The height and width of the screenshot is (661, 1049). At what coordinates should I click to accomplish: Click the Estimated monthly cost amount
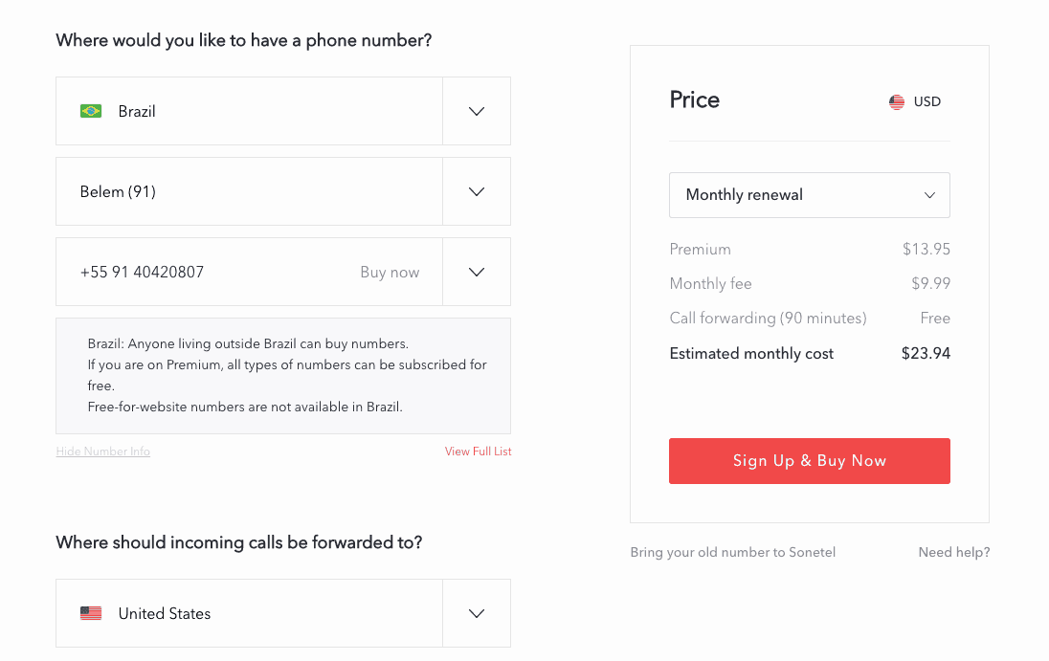pyautogui.click(x=926, y=353)
